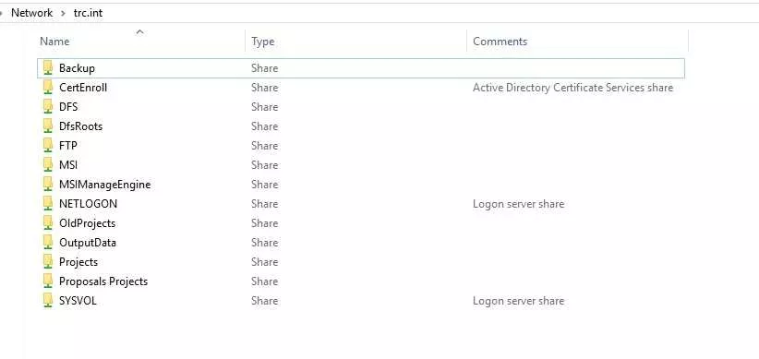Select the Projects share icon
This screenshot has width=759, height=359.
(48, 262)
